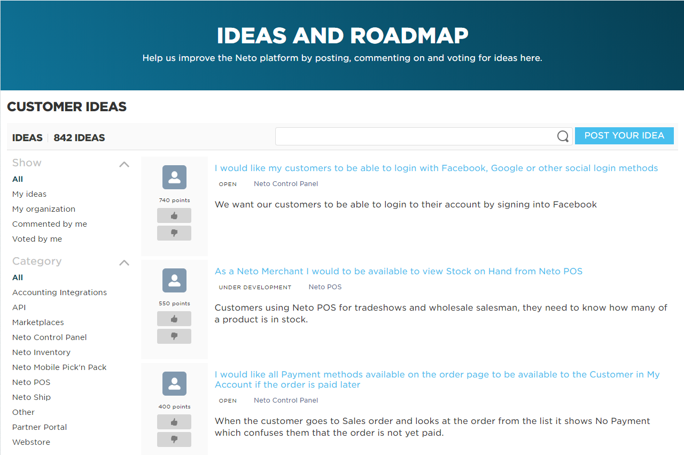
Task: Click Neto POS tag on Stock on Hand idea
Action: click(325, 287)
